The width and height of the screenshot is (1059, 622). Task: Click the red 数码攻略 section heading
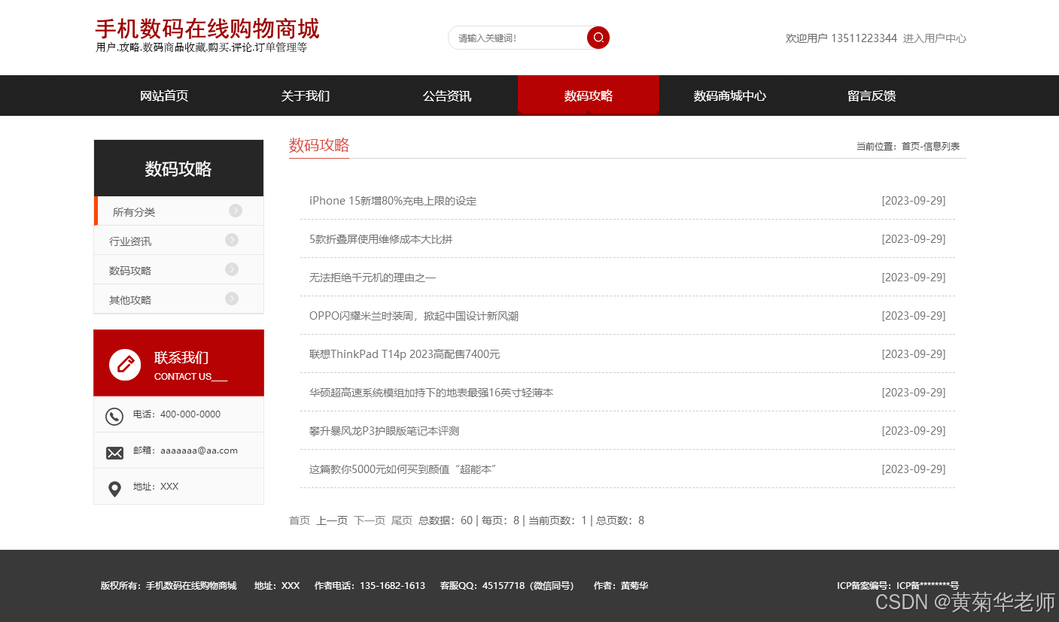click(319, 145)
